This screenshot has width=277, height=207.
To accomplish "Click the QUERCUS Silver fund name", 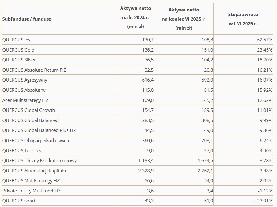I will pyautogui.click(x=19, y=60).
